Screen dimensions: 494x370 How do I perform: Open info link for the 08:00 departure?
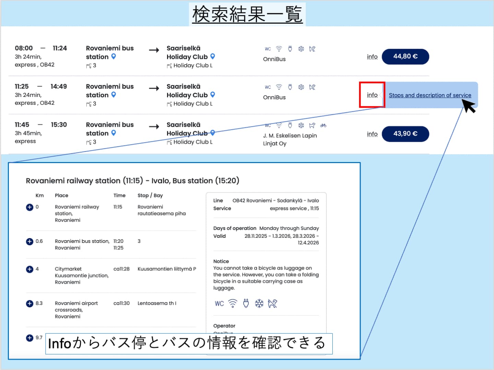[x=372, y=57]
